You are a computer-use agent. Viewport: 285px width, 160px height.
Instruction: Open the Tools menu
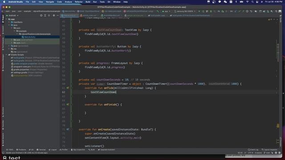pos(102,2)
